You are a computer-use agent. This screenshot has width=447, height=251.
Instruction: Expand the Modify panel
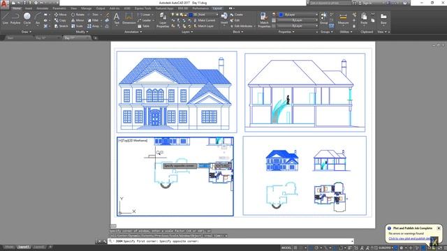(82, 32)
